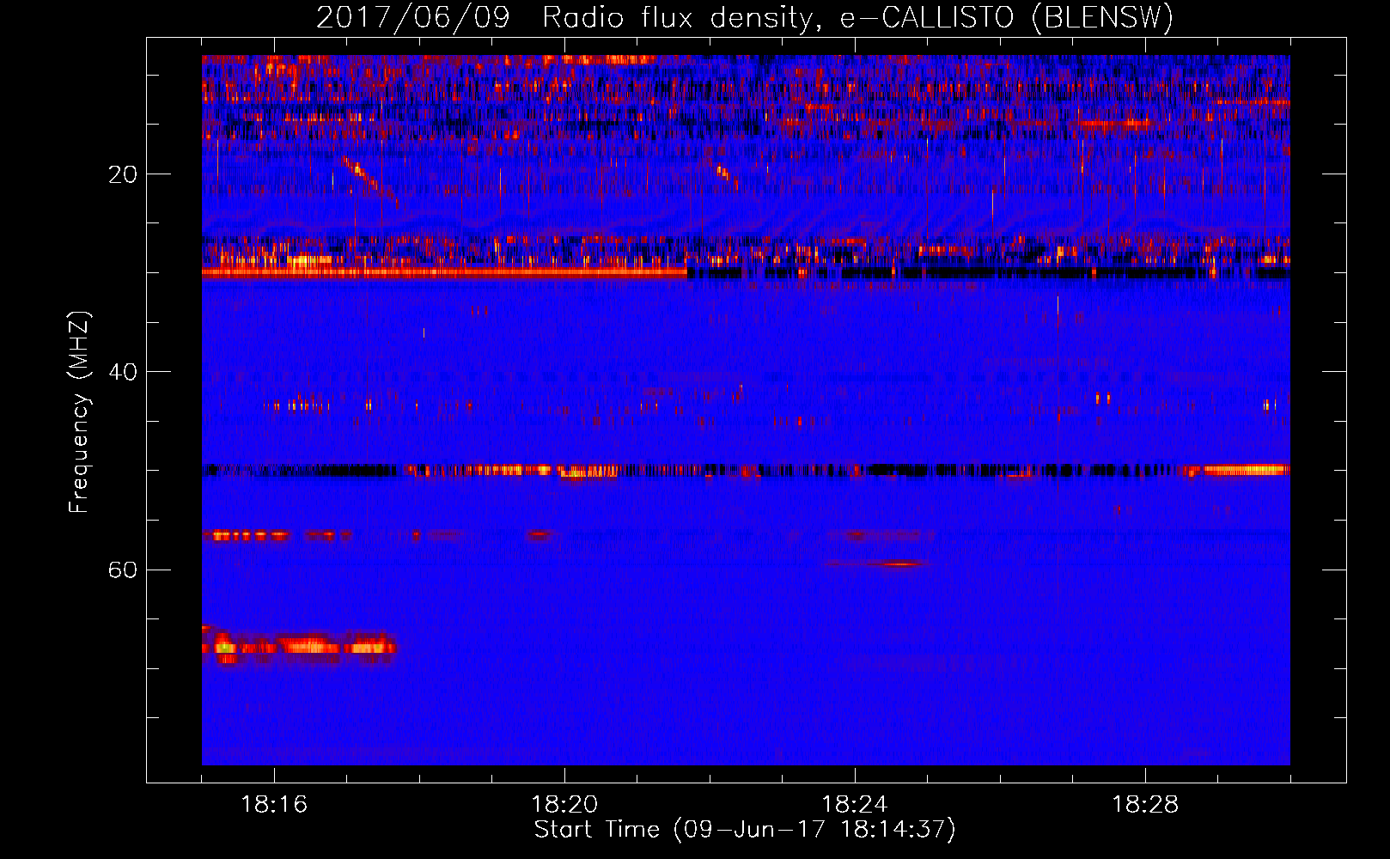1390x859 pixels.
Task: Click the 60 MHz frequency tick label
Action: coord(122,570)
